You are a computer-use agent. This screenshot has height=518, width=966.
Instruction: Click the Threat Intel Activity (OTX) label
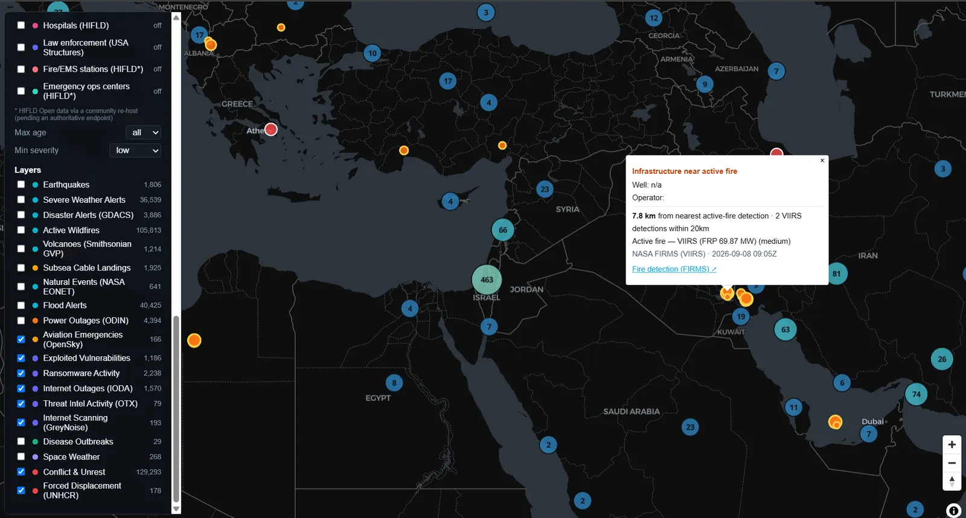point(90,404)
